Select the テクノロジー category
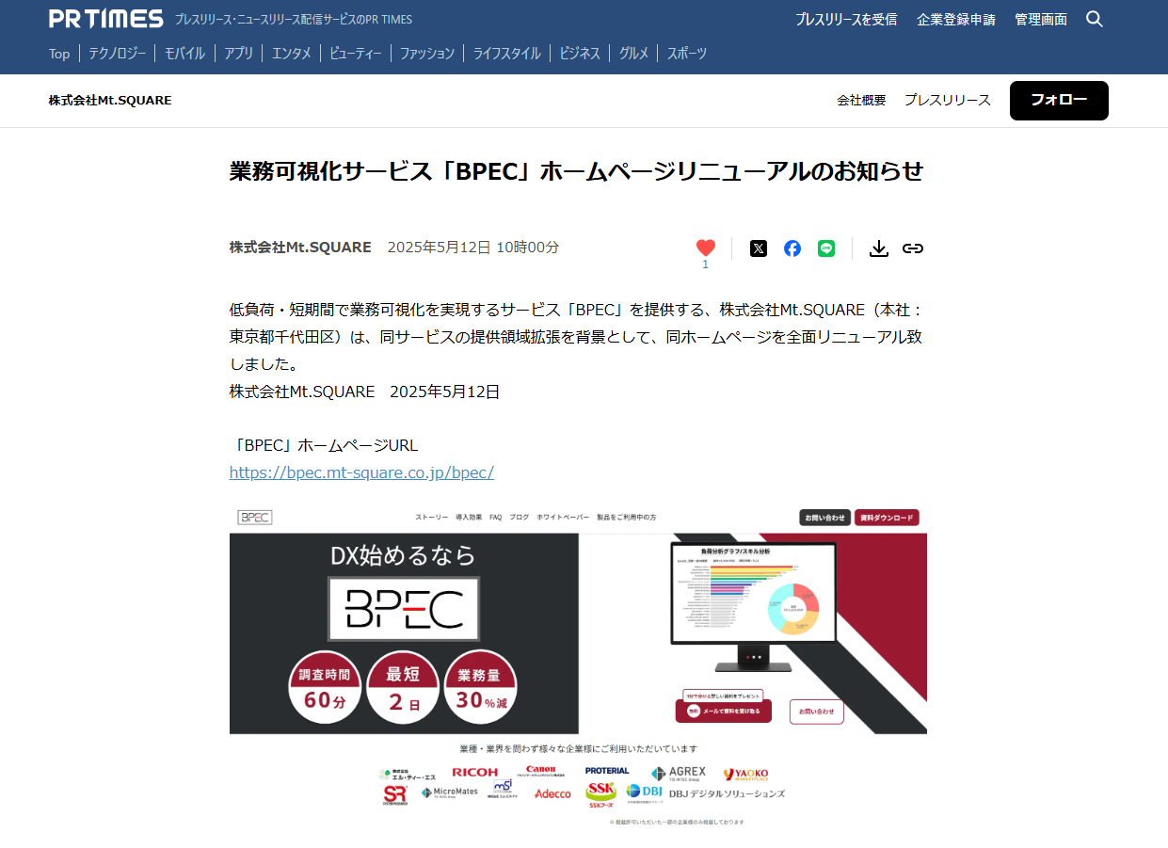1168x848 pixels. pos(118,54)
